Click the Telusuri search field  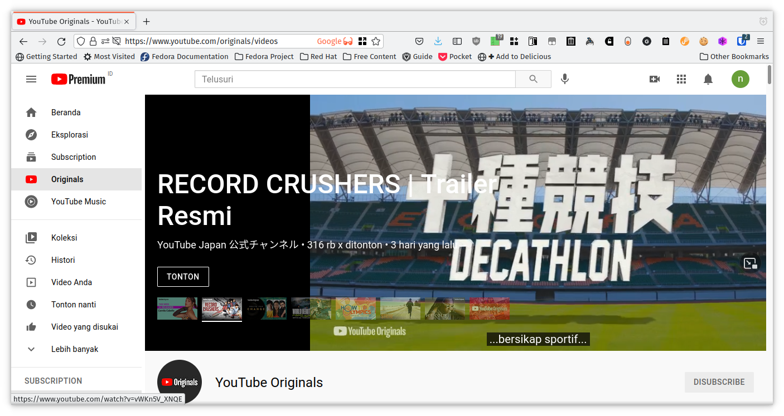355,79
